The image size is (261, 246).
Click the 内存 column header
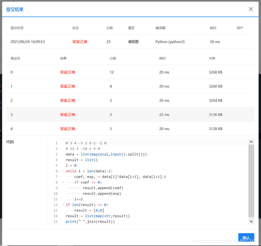[212, 58]
